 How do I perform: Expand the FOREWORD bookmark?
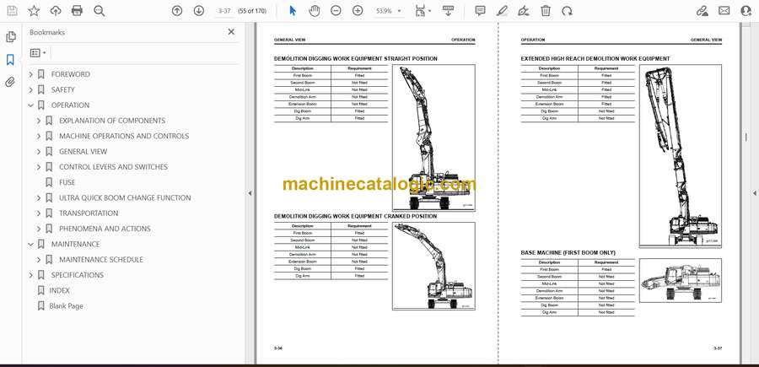(x=31, y=74)
